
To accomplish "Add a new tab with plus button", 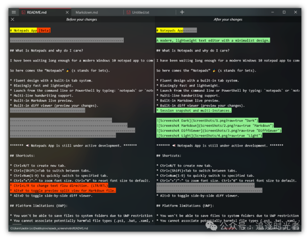I will click(182, 12).
